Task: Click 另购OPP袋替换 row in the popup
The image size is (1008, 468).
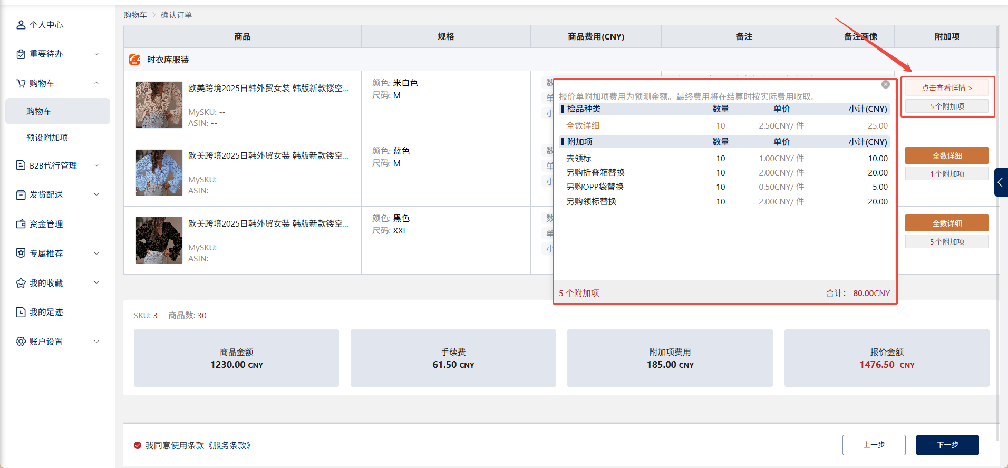Action: click(725, 187)
